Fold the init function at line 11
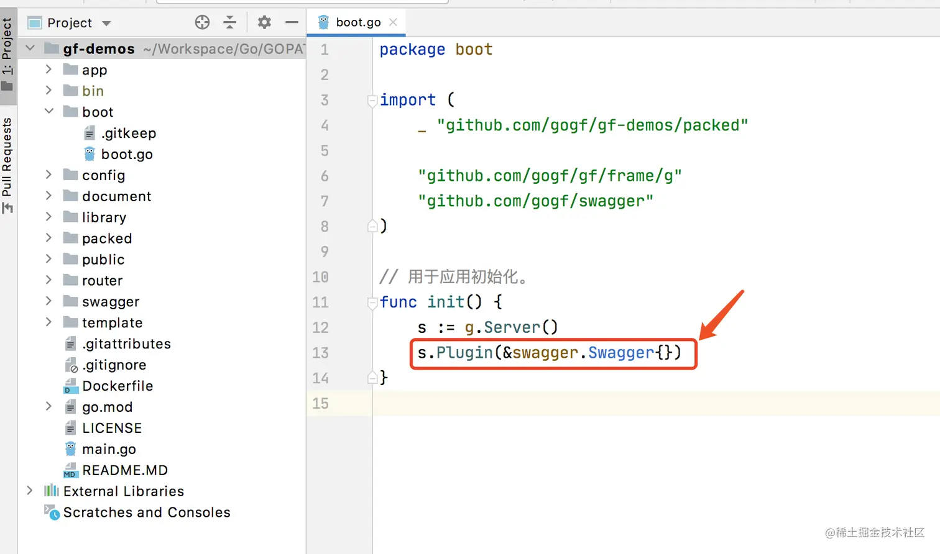The height and width of the screenshot is (554, 940). 372,302
